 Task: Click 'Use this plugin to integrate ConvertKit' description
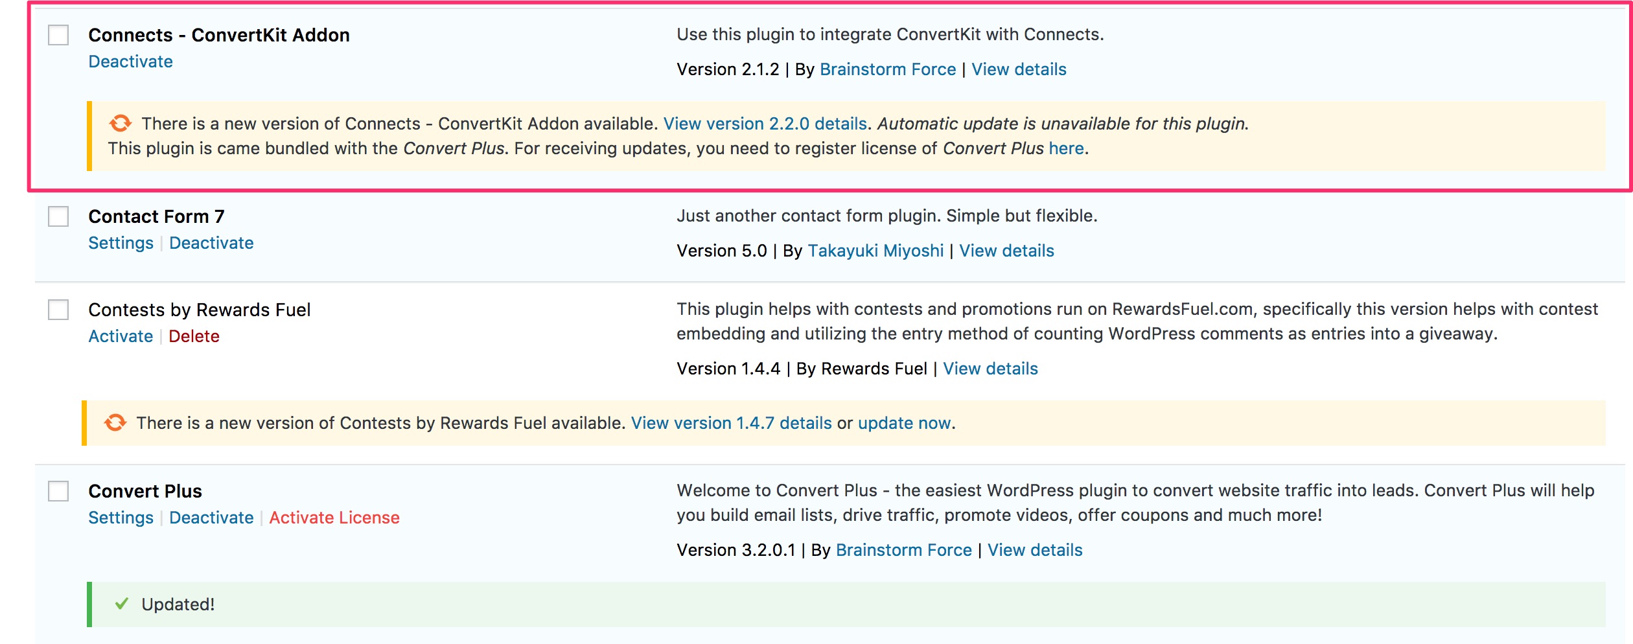[890, 34]
